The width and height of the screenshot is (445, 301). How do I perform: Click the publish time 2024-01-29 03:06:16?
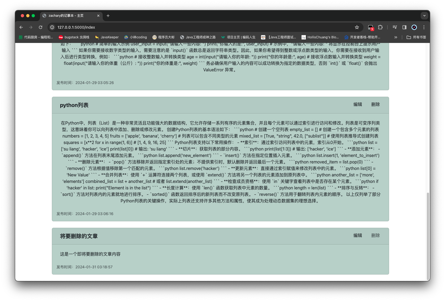[x=85, y=214]
